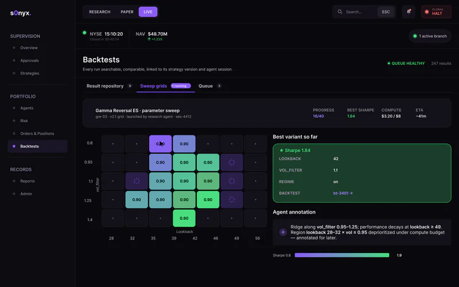Screen dimensions: 459x287
Task: Click the ESC key button in search
Action: click(386, 12)
